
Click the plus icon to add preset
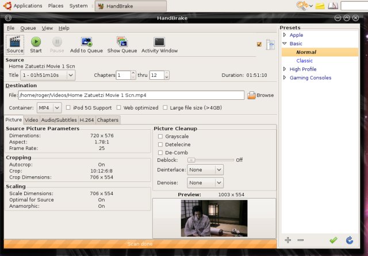tap(287, 240)
